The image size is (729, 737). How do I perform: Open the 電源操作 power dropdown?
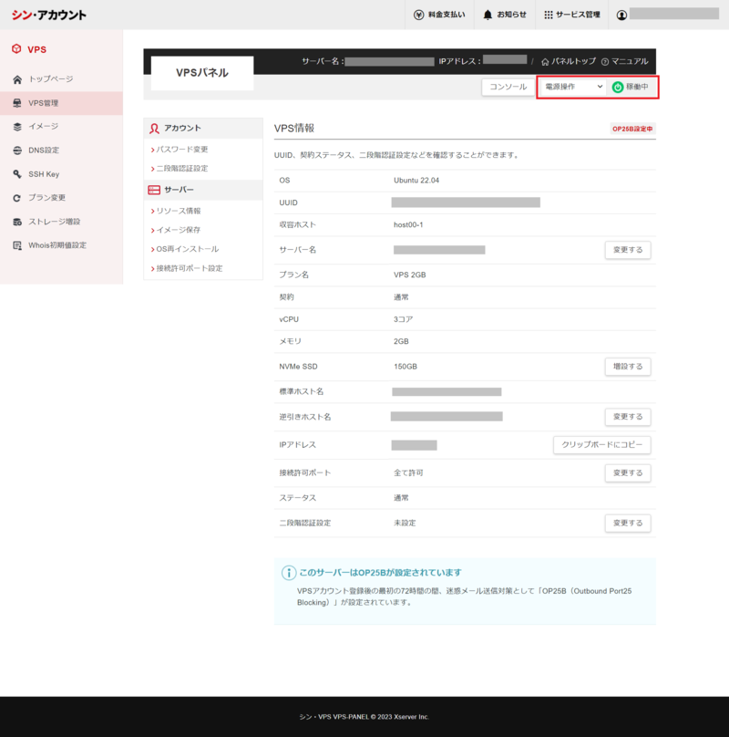[x=572, y=87]
